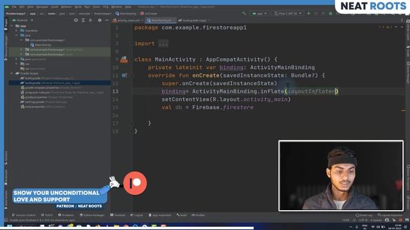
Task: Collapse the com.example.firestoreapp1 package
Action: tap(21, 40)
